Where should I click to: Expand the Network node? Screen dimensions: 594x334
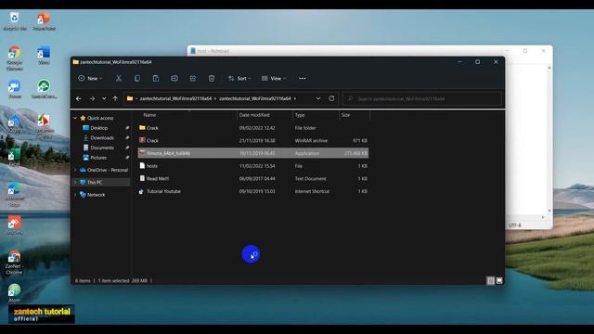(x=75, y=195)
